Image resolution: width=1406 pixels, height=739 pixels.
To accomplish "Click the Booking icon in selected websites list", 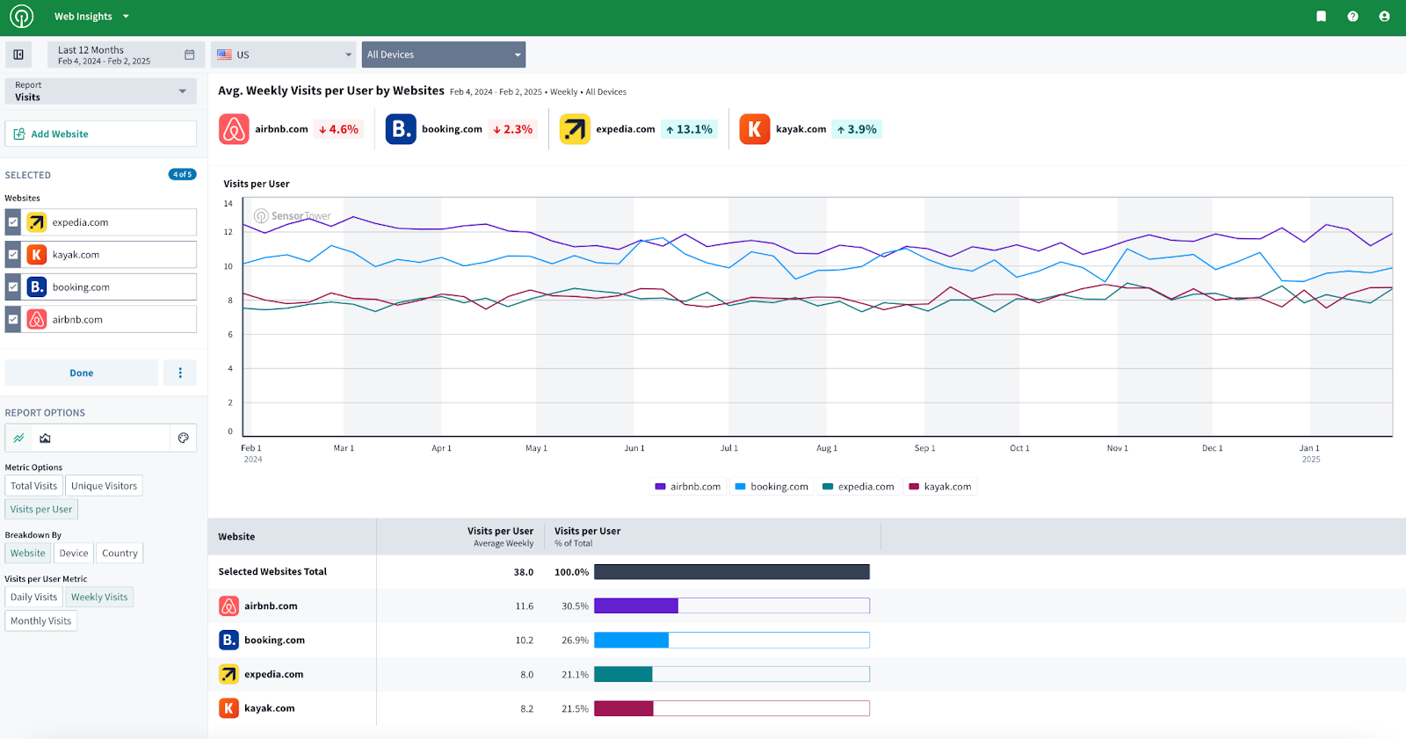I will (36, 287).
